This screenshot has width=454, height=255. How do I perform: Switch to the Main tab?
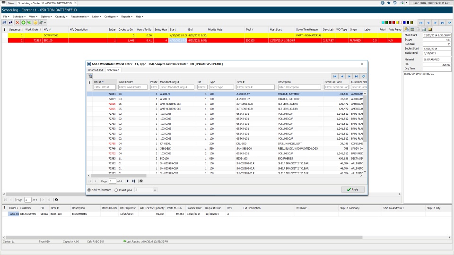pyautogui.click(x=11, y=3)
